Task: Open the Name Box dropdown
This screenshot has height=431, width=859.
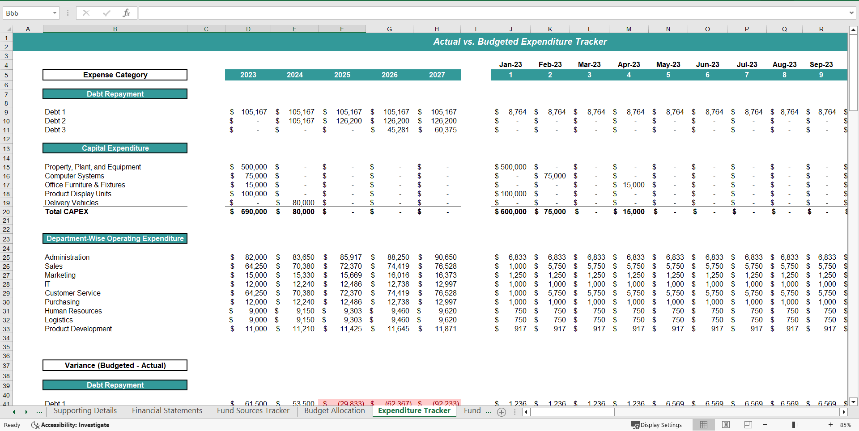Action: (55, 13)
